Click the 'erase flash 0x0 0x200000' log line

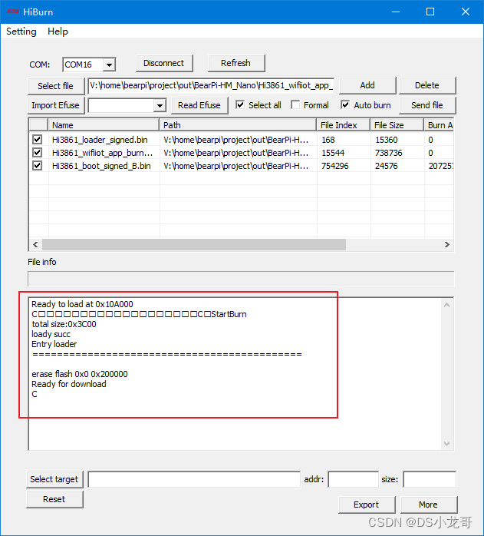coord(80,374)
